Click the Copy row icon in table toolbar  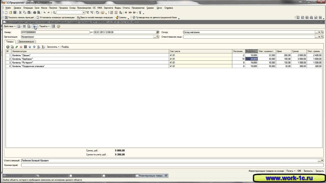(12, 47)
